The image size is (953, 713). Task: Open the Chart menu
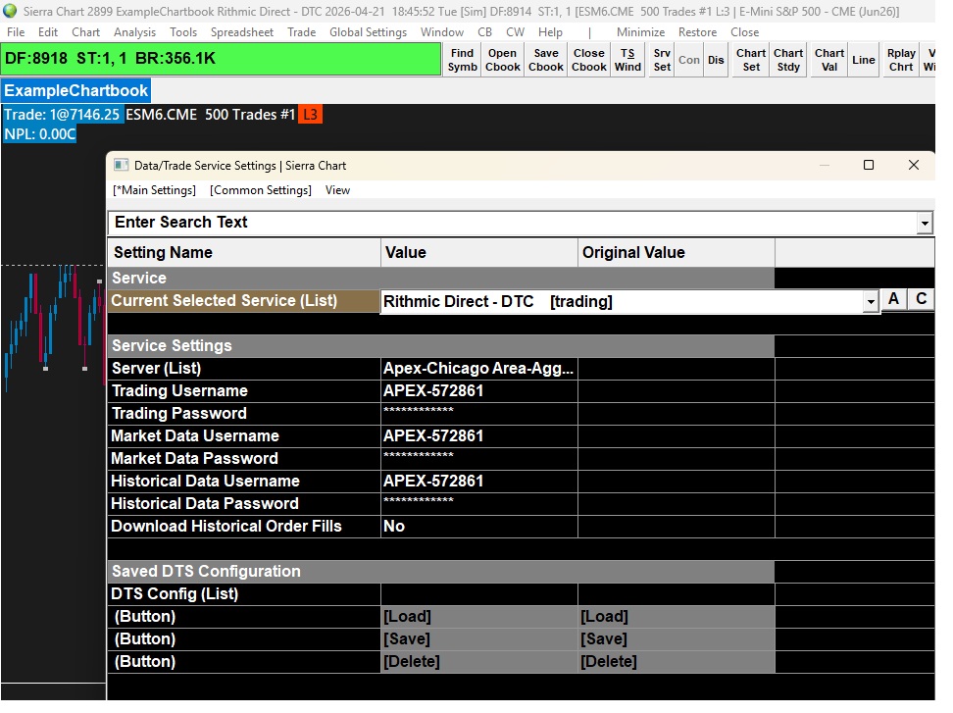[85, 32]
